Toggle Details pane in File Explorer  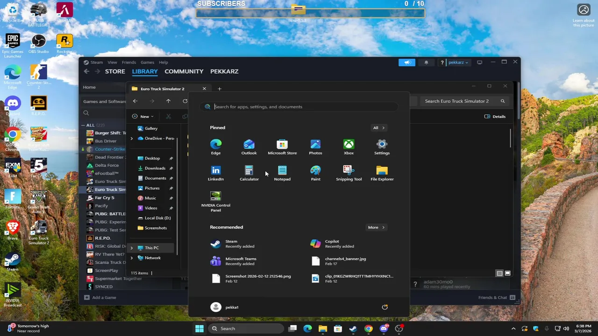click(x=495, y=117)
